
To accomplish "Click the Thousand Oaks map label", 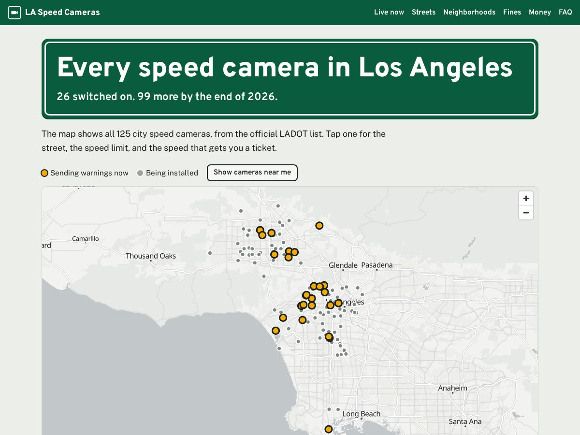I will point(151,256).
